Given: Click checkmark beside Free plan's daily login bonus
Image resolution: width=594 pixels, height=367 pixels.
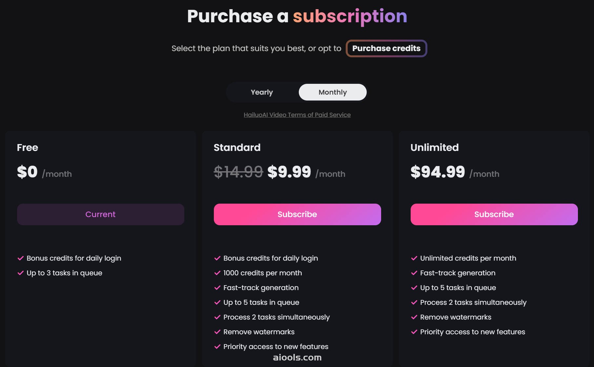Looking at the screenshot, I should click(x=20, y=258).
